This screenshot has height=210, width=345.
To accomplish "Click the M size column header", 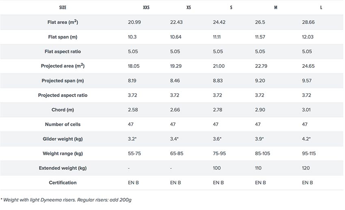I will (x=276, y=7).
